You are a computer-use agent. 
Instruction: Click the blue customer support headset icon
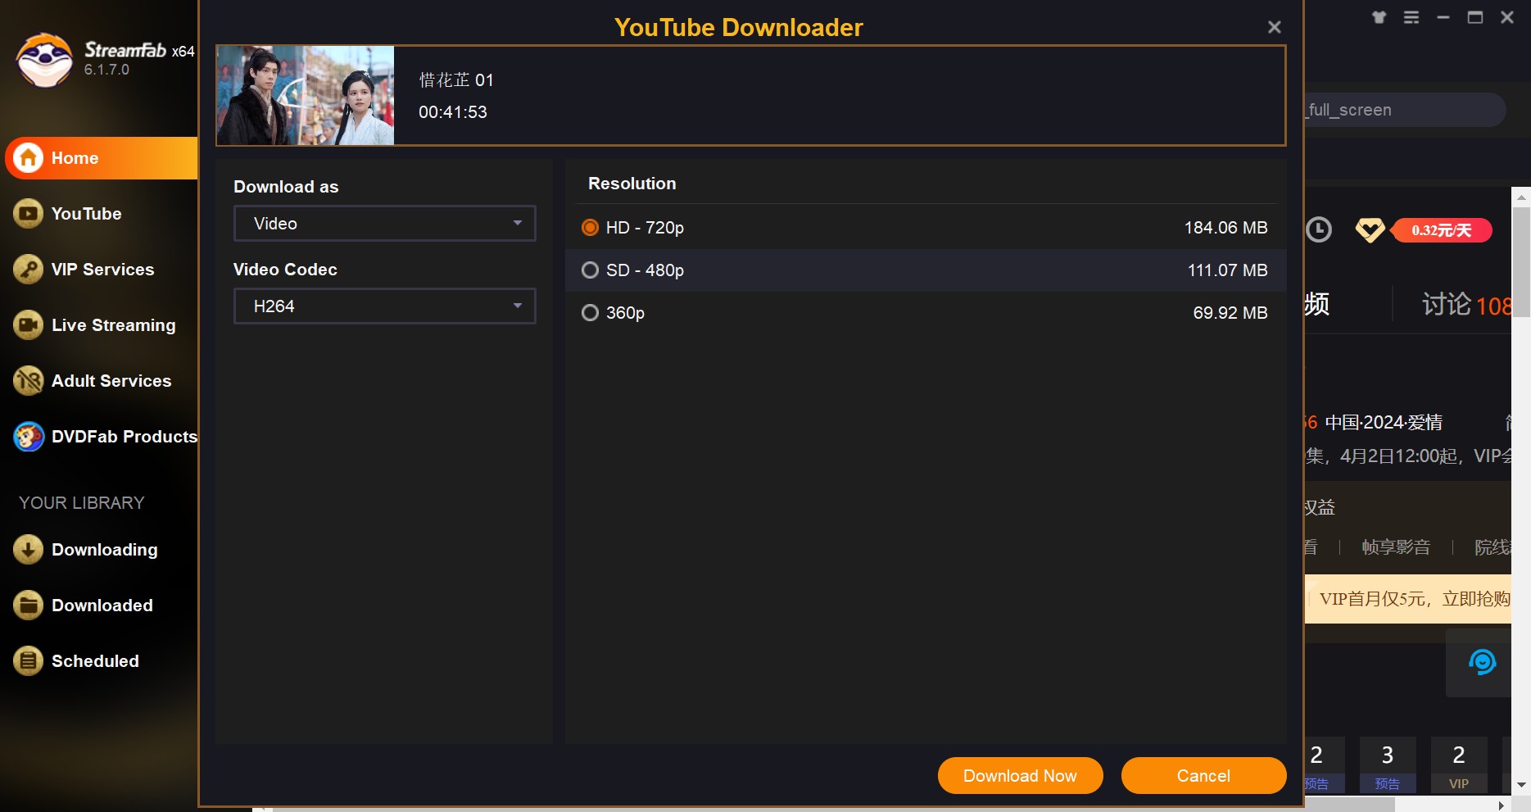click(1481, 662)
